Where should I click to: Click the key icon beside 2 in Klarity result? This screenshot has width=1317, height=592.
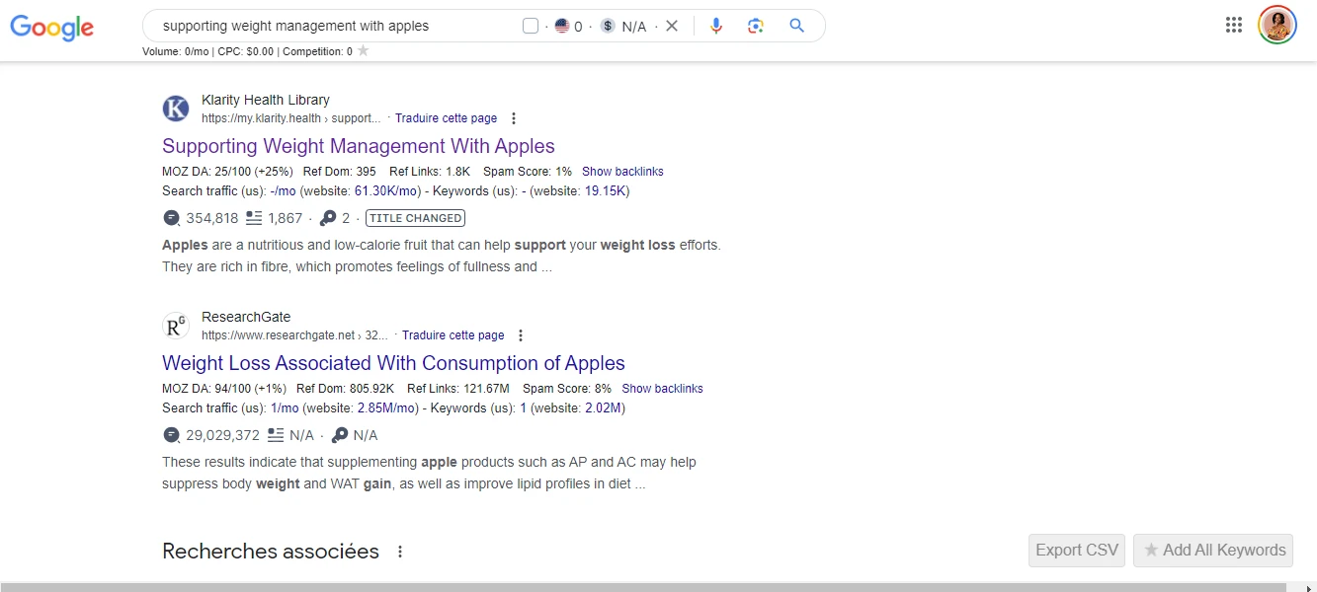coord(328,218)
